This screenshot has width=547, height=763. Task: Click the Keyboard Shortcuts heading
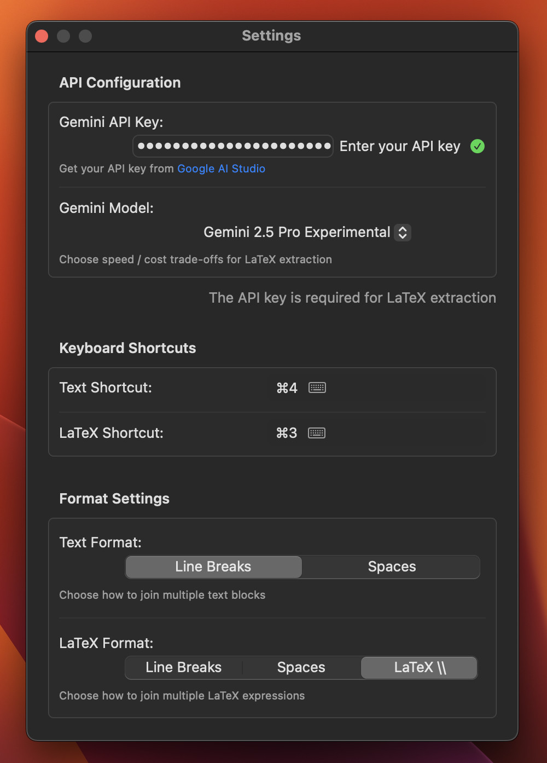127,348
